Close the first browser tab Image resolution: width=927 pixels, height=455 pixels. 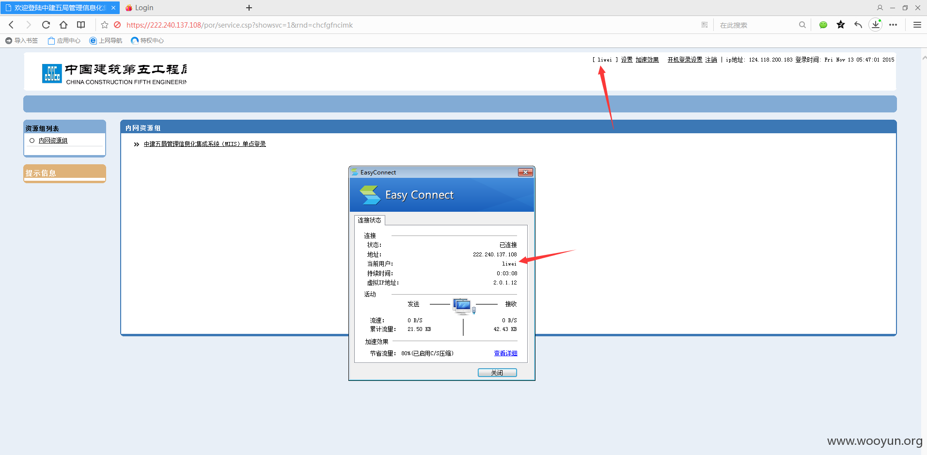coord(113,8)
